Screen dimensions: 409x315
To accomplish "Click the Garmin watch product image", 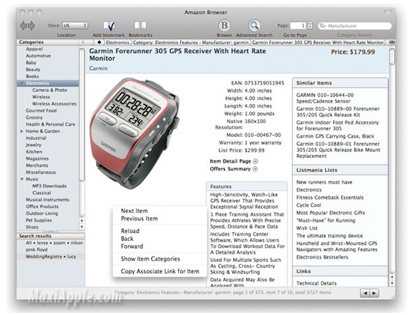I will pos(134,133).
